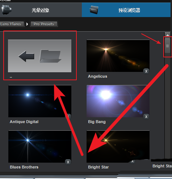Pick the Blues Brothers preset thumbnail
Image resolution: width=172 pixels, height=179 pixels.
pyautogui.click(x=40, y=147)
